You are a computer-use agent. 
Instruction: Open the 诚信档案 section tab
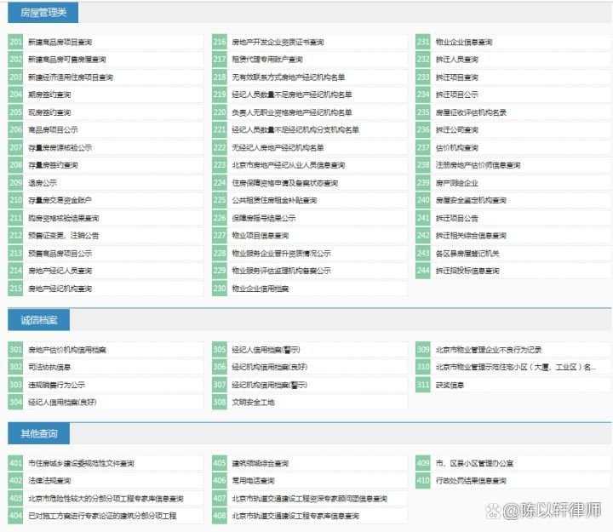point(39,320)
